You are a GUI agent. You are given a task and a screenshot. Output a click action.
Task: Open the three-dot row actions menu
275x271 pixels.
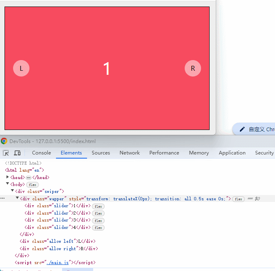[2, 198]
